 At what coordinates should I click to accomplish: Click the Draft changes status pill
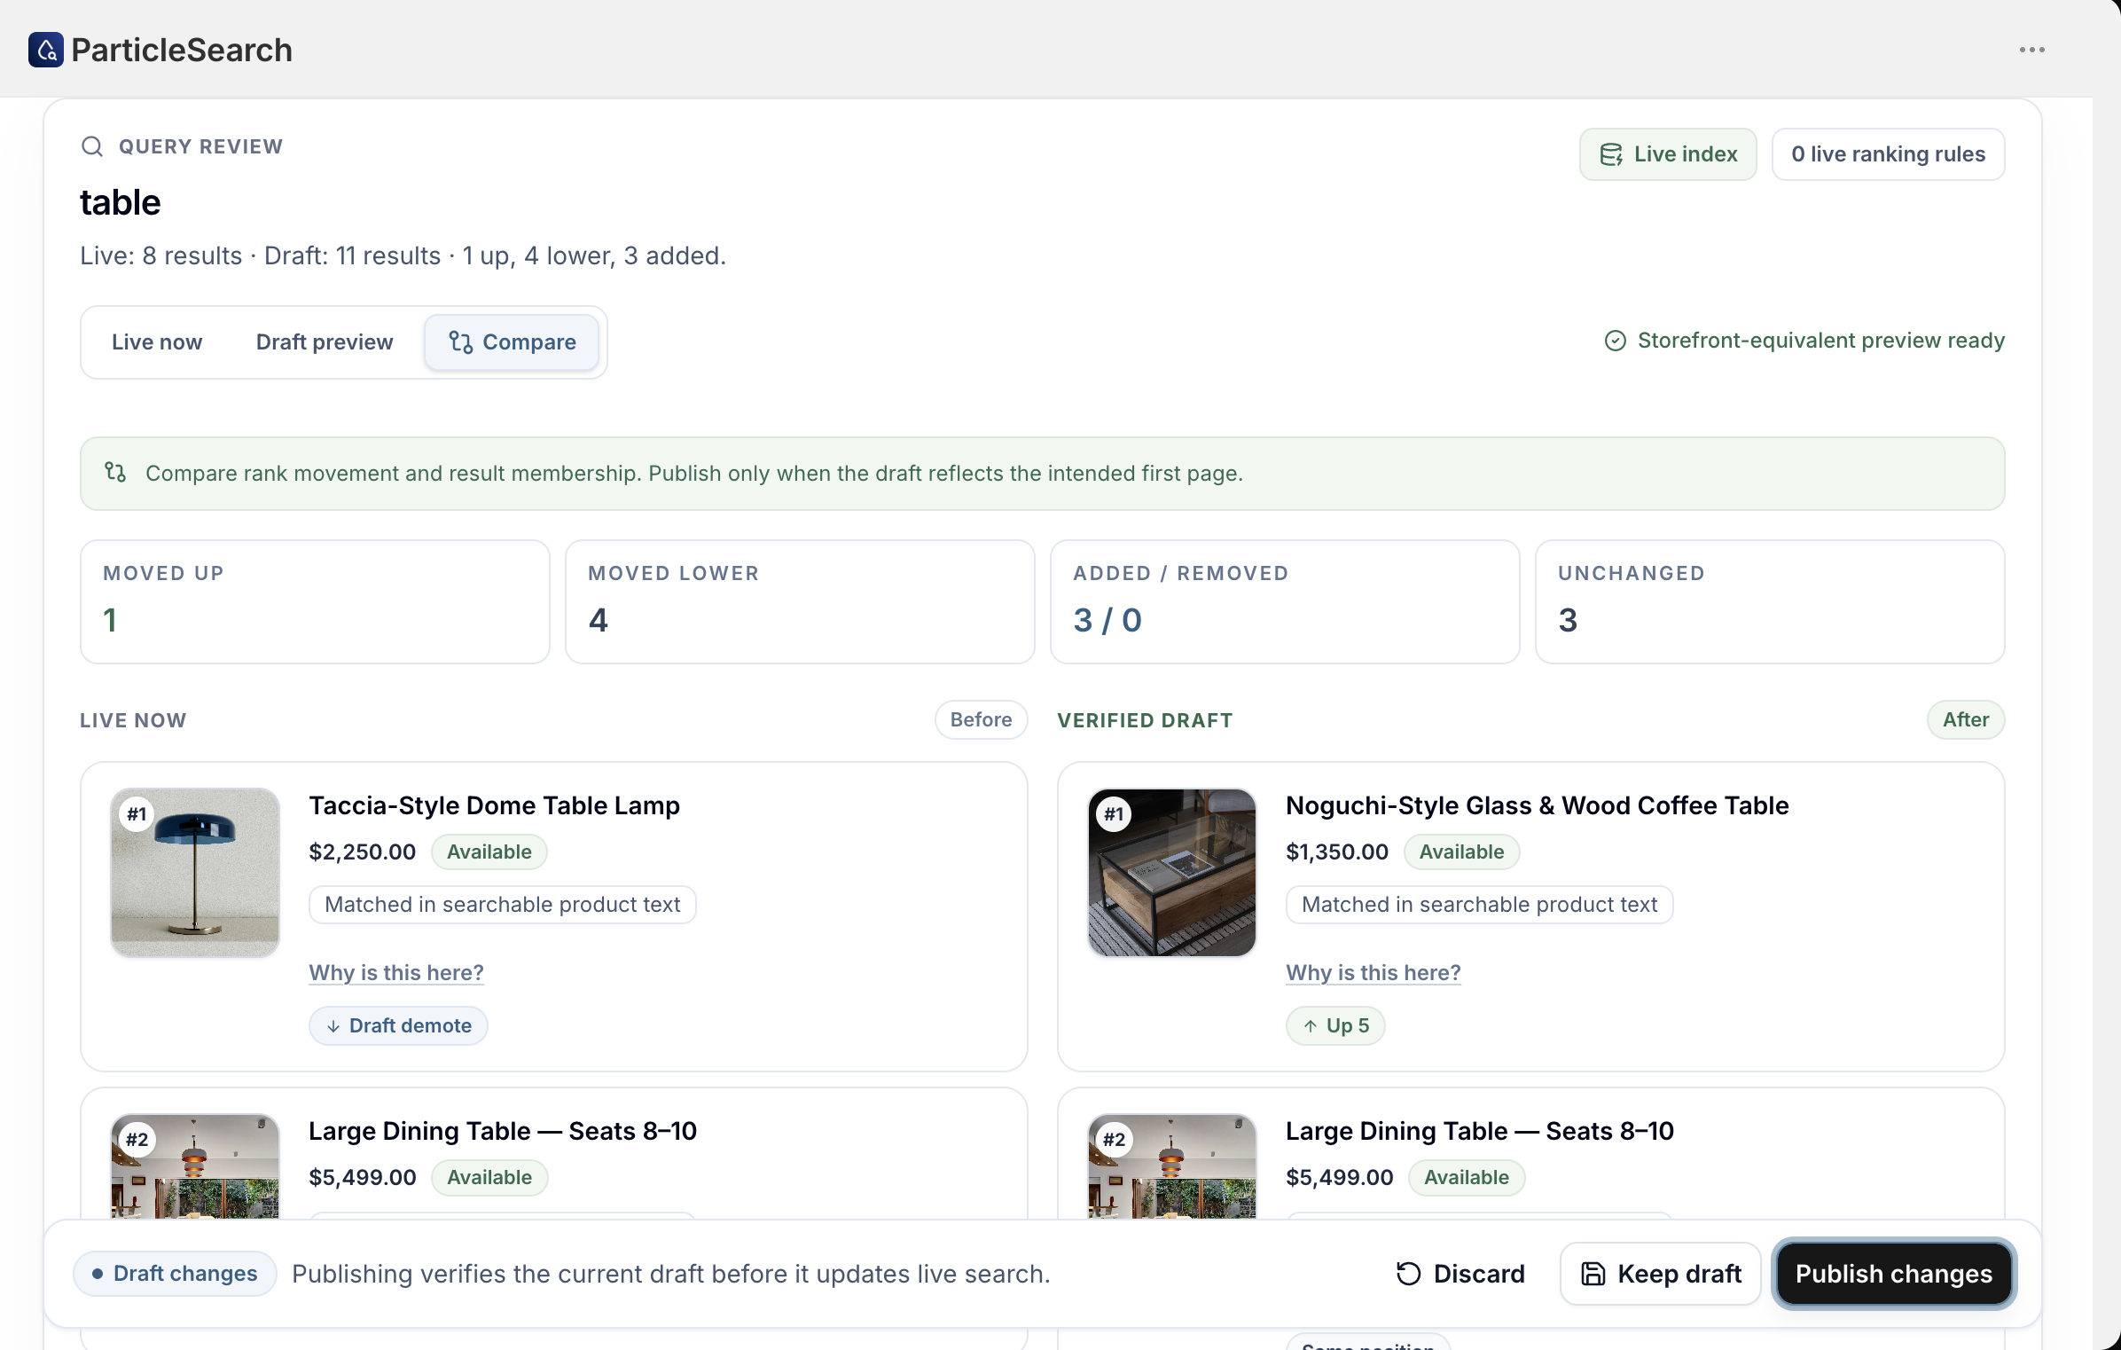pyautogui.click(x=175, y=1274)
